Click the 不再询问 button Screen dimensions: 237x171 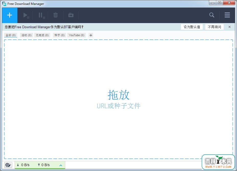[214, 27]
